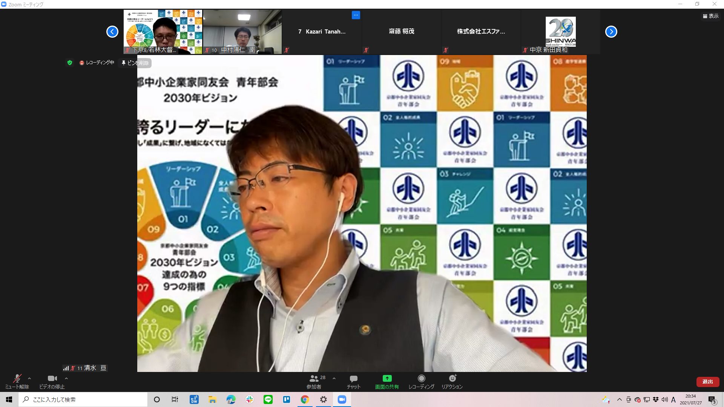Open LINE from taskbar
This screenshot has height=407, width=724.
tap(268, 399)
